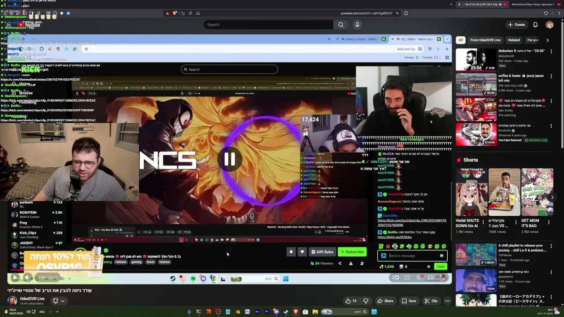
Task: Click Kick Subscribe button
Action: (352, 252)
